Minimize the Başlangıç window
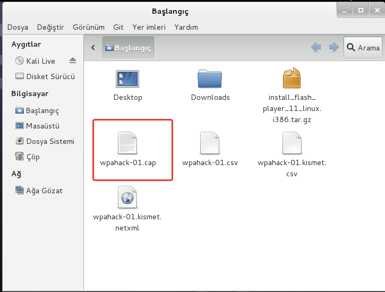 coord(345,11)
